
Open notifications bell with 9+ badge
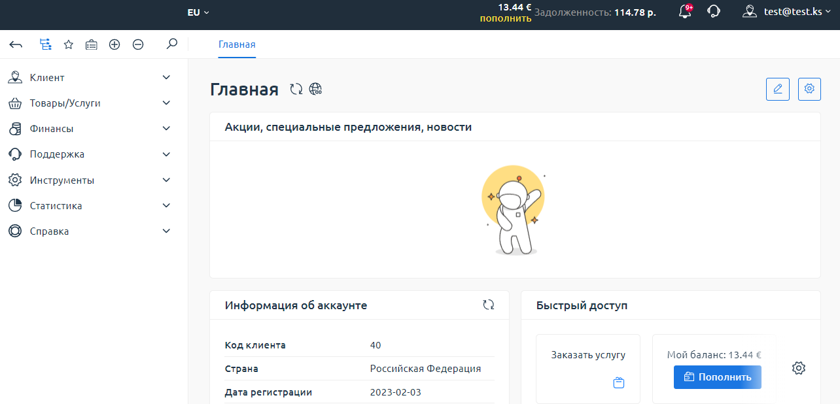point(685,12)
